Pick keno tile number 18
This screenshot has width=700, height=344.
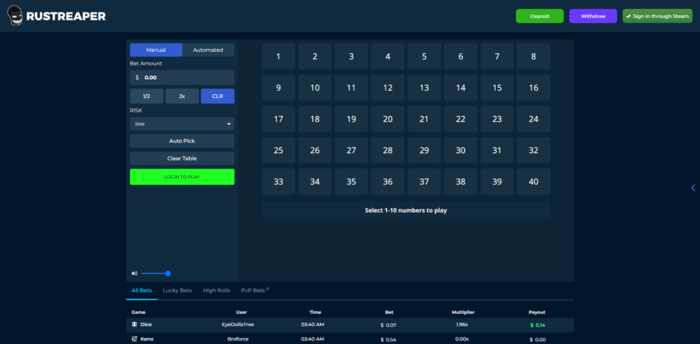point(315,119)
